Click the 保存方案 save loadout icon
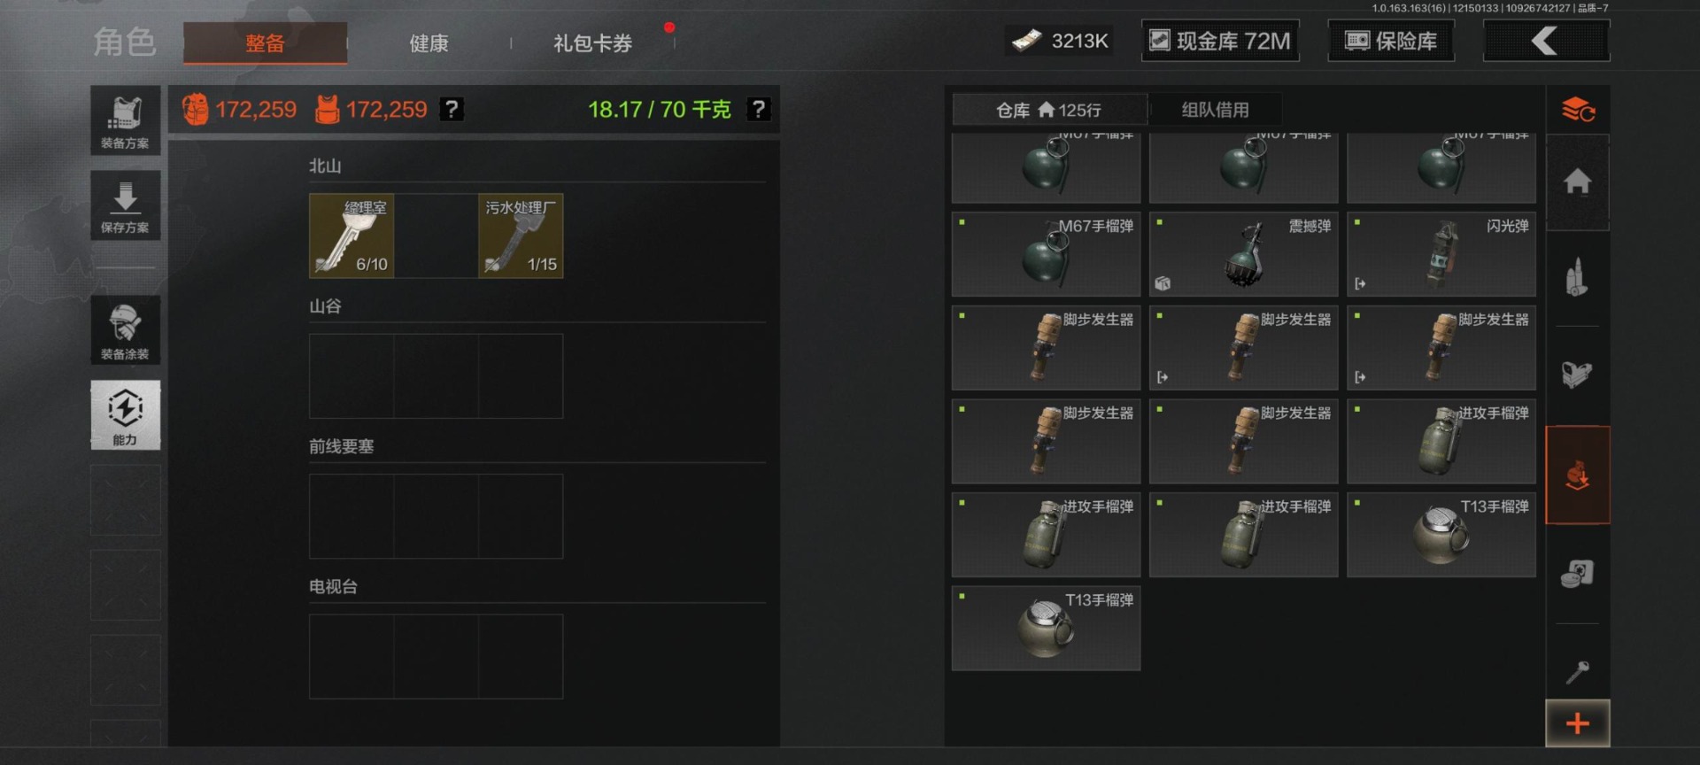Screen dimensions: 1700x765 pos(125,205)
